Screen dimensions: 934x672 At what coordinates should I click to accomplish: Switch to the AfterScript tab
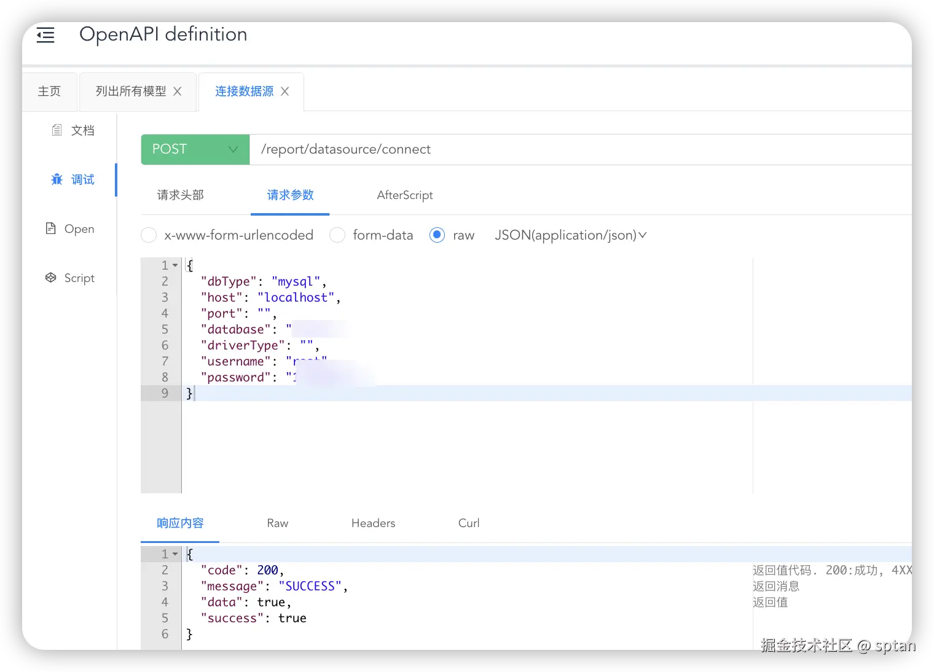[404, 195]
